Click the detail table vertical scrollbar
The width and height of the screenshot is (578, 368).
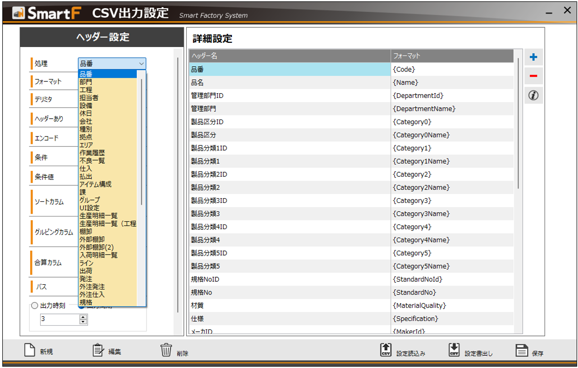pyautogui.click(x=518, y=122)
